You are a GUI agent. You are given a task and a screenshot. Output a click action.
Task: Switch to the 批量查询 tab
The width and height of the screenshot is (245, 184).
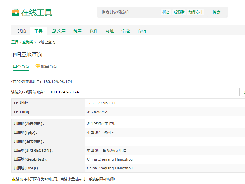[x=49, y=67]
